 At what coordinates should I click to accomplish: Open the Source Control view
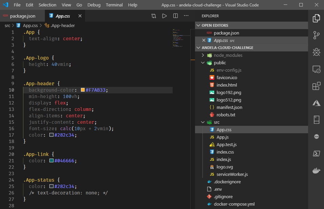[316, 35]
